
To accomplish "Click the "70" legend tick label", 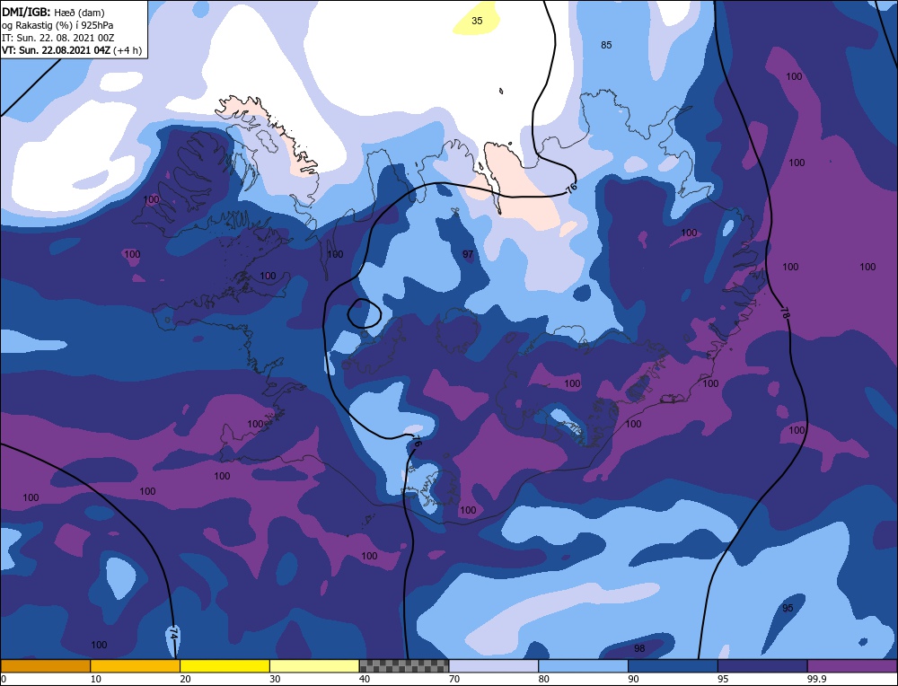I will point(454,679).
